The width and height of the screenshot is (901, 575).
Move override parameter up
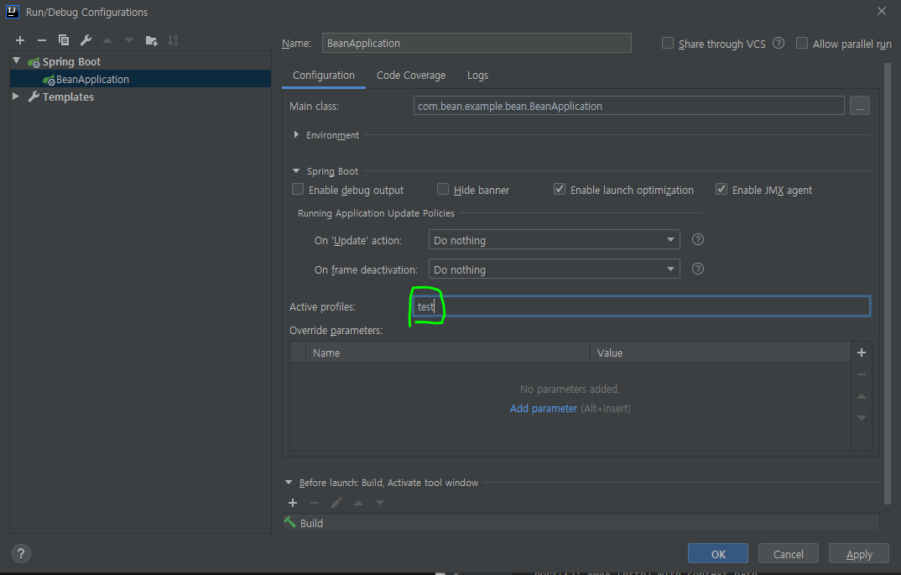pos(862,396)
